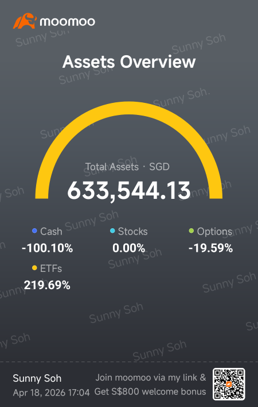Click the Sunny Soh username at bottom
Image resolution: width=258 pixels, height=407 pixels.
(37, 378)
